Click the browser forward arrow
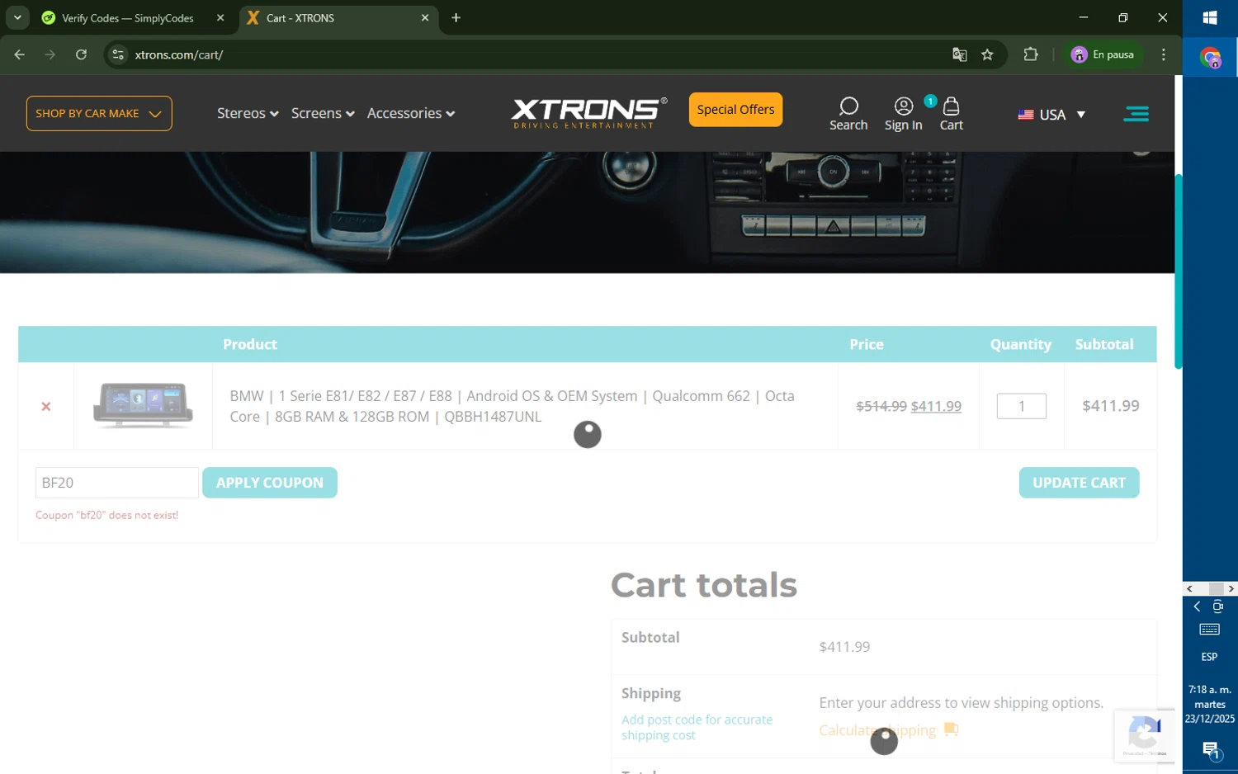The height and width of the screenshot is (774, 1238). [50, 54]
